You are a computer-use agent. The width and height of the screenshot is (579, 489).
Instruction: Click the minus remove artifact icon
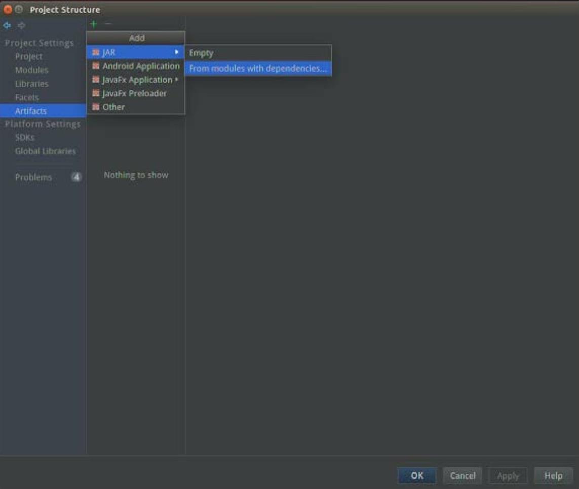(107, 24)
